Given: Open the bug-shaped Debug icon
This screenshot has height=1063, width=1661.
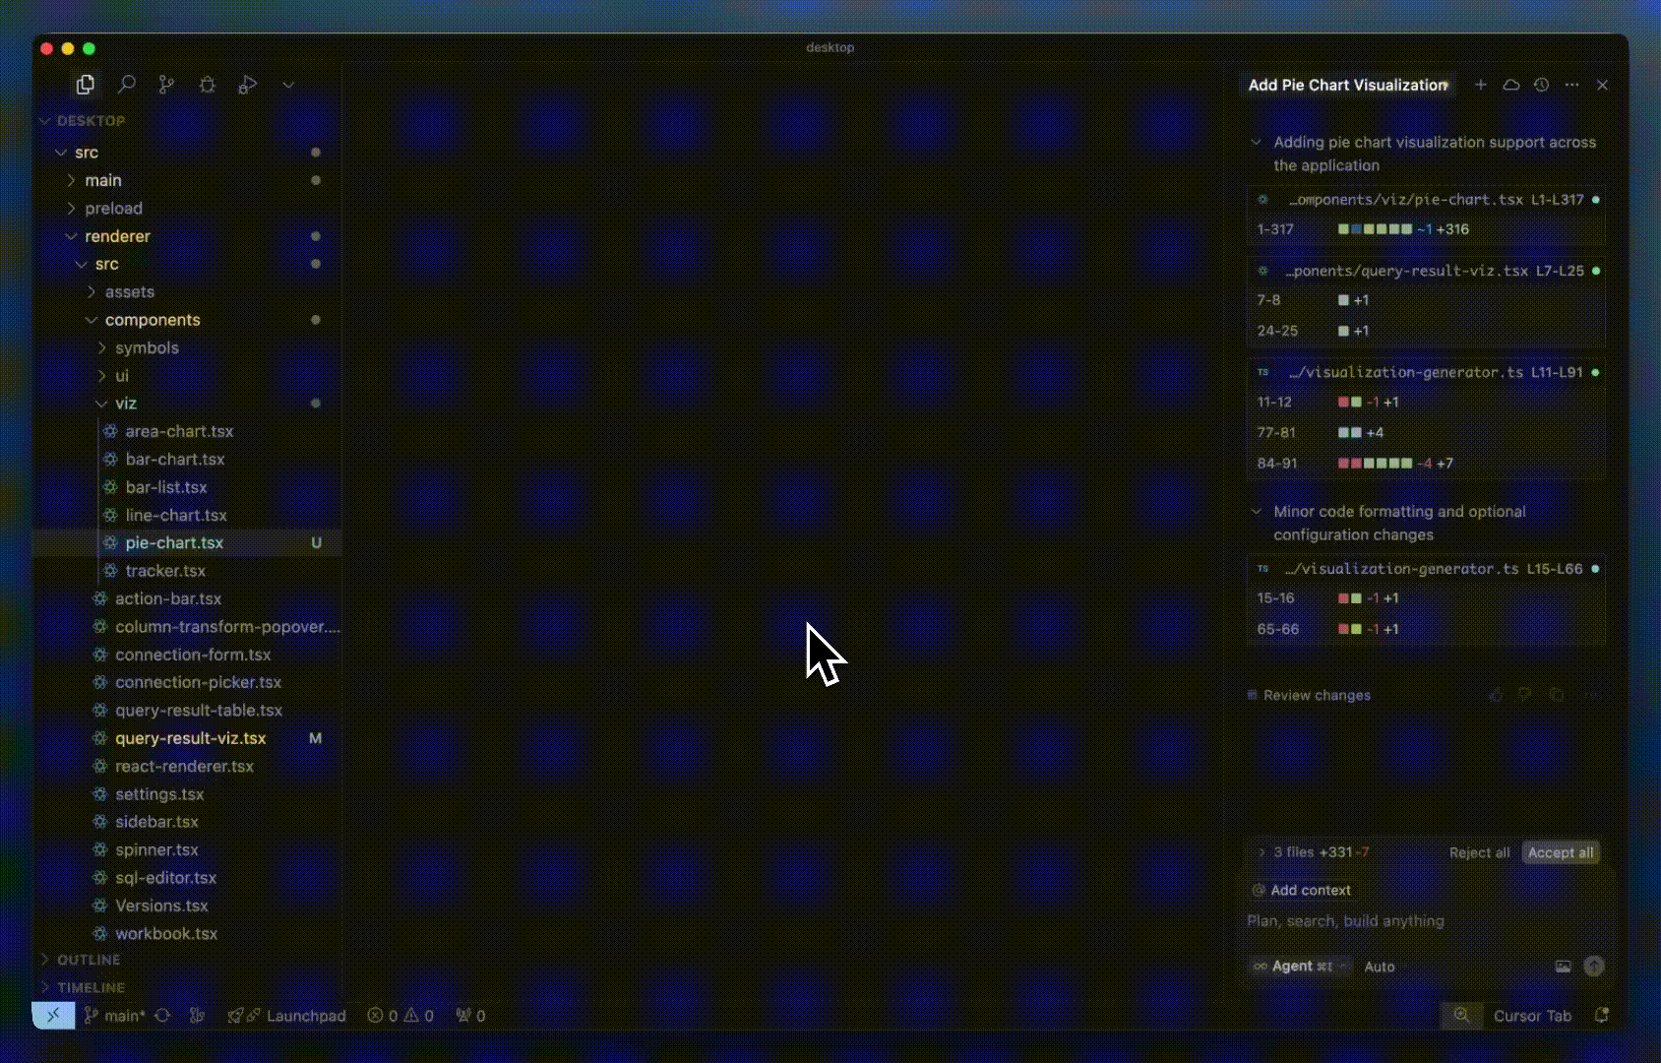Looking at the screenshot, I should 207,85.
